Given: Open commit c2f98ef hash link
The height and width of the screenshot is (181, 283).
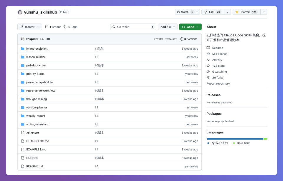Looking at the screenshot, I should tap(159, 39).
